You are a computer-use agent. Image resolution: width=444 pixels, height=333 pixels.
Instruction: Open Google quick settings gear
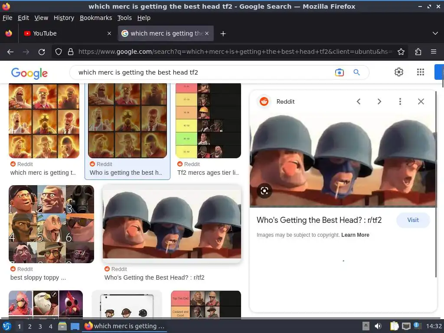point(399,72)
